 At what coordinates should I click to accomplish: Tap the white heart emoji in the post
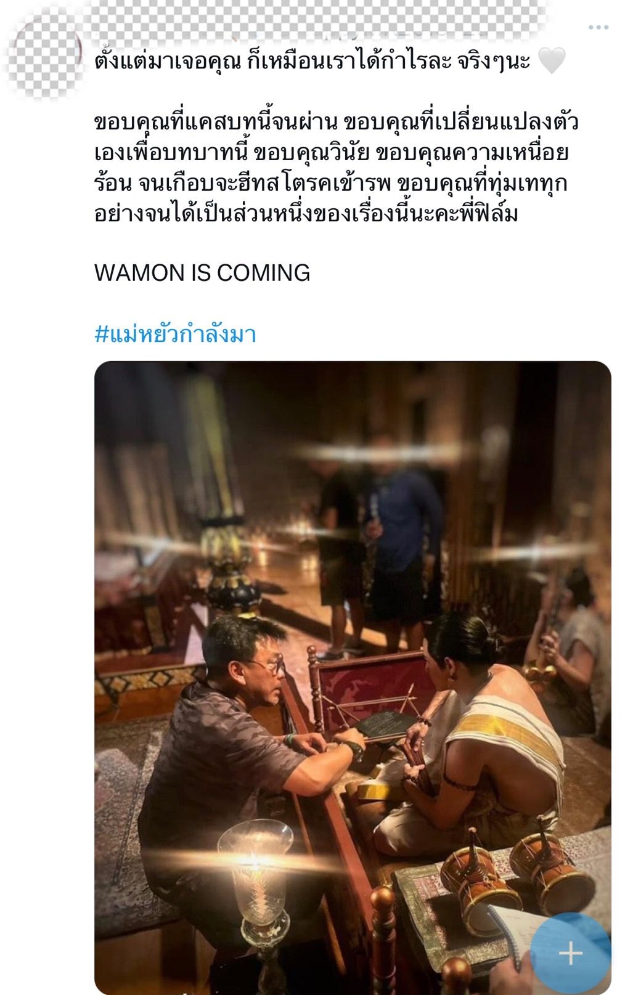551,62
